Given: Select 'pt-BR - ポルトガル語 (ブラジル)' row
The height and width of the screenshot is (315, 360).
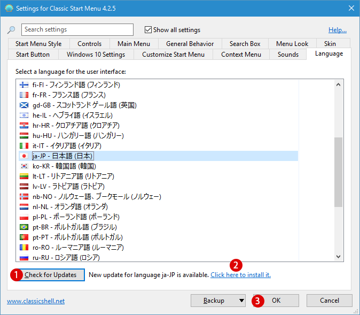Looking at the screenshot, I should tap(159, 227).
